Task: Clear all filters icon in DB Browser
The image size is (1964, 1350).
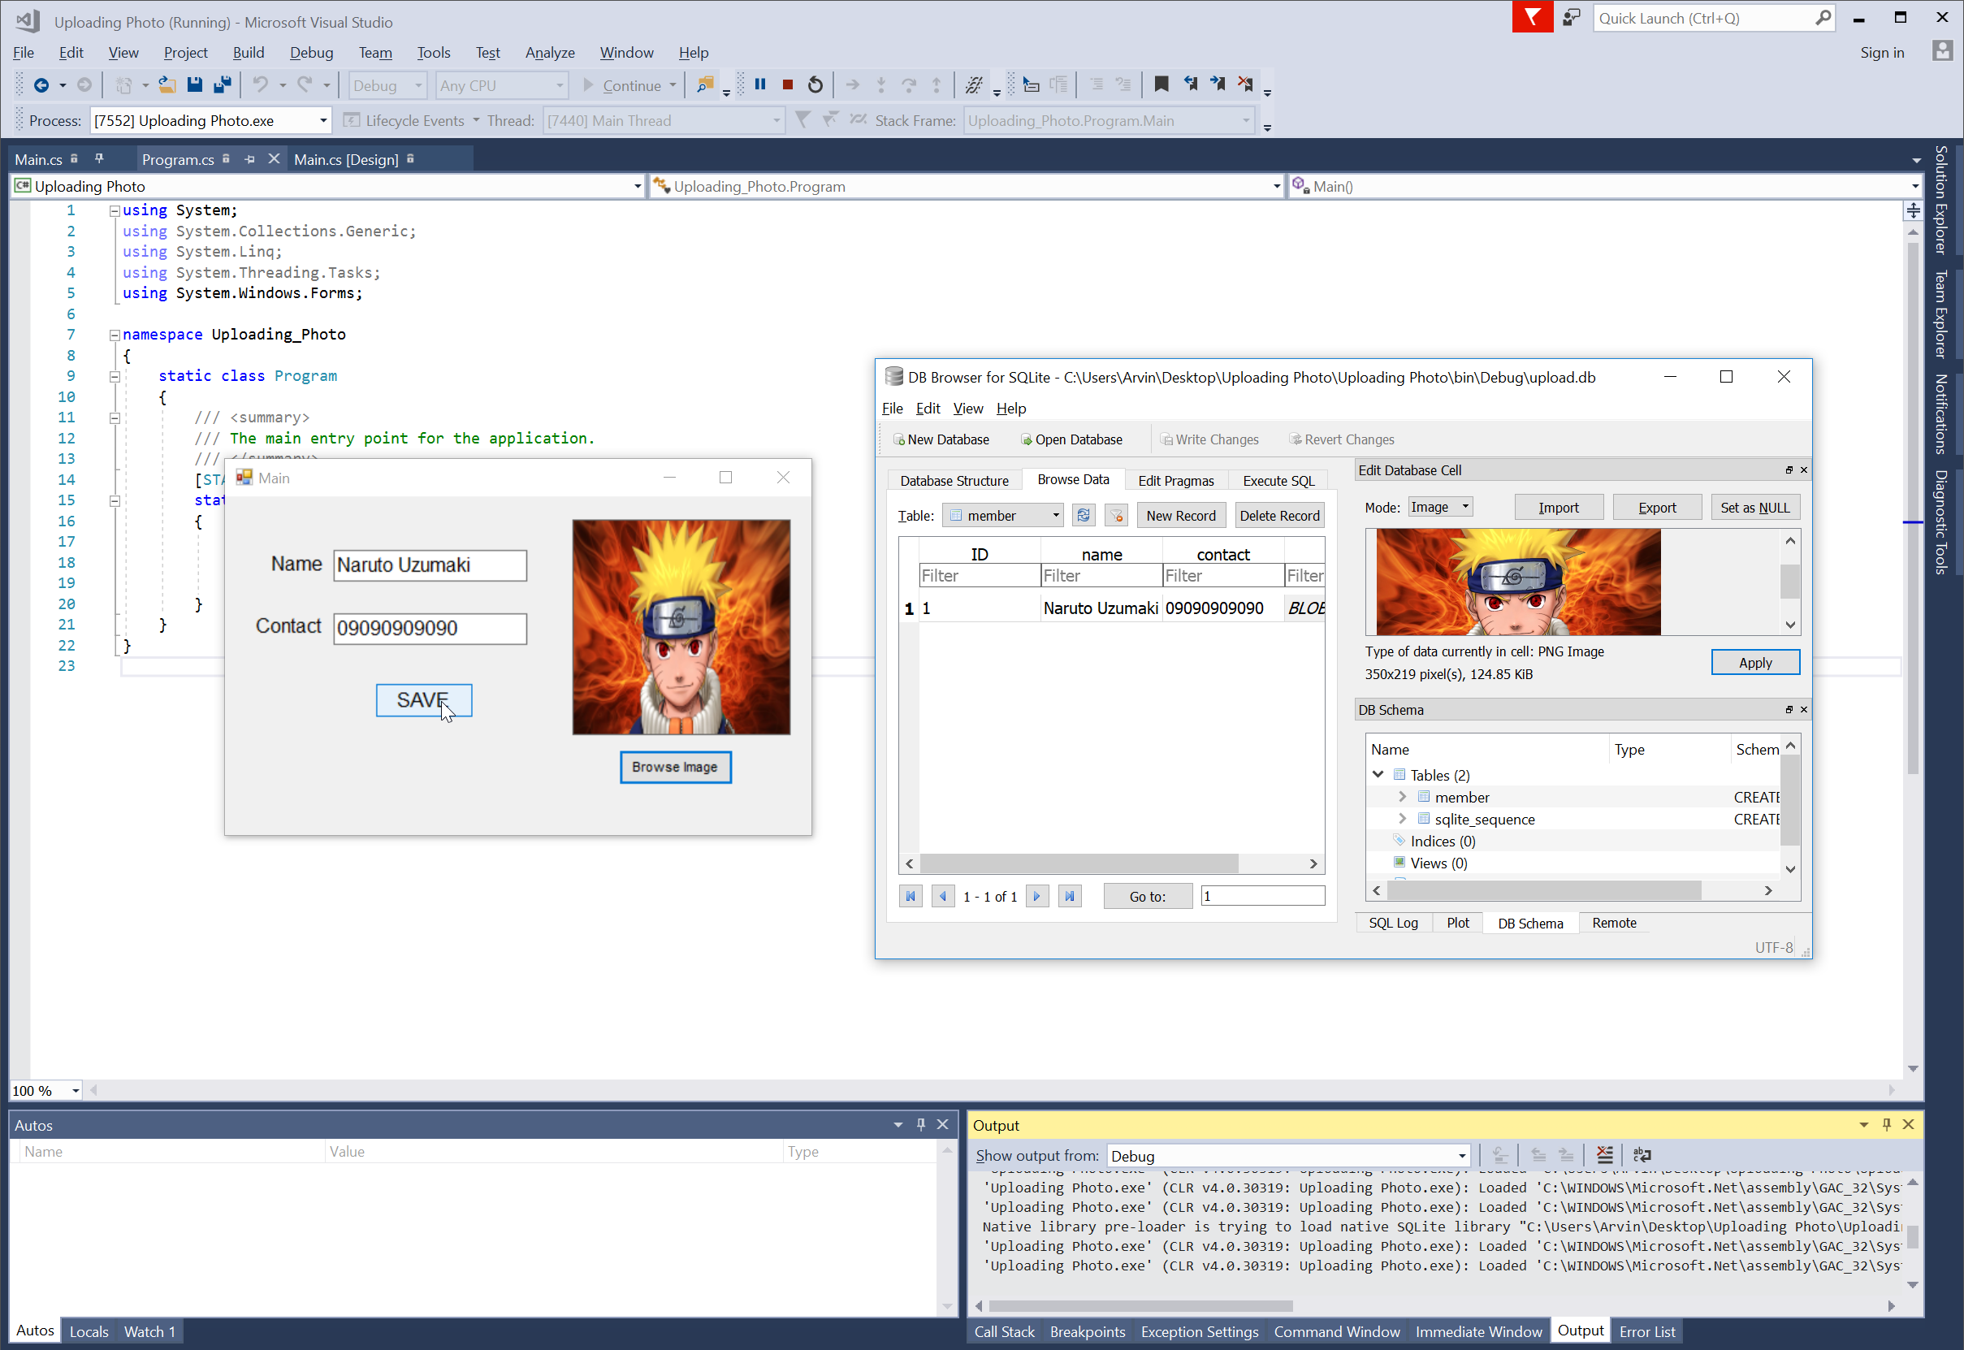Action: pos(1116,515)
